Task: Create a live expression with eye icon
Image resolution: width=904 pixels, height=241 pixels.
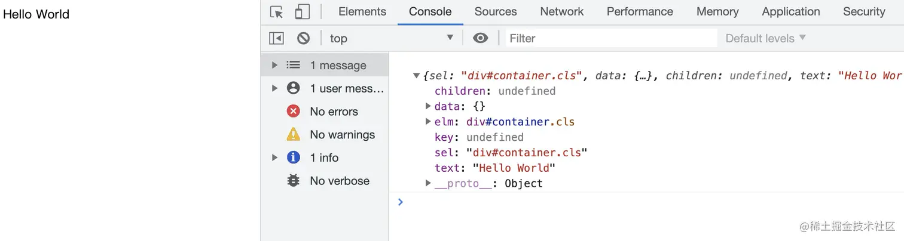Action: pyautogui.click(x=480, y=38)
